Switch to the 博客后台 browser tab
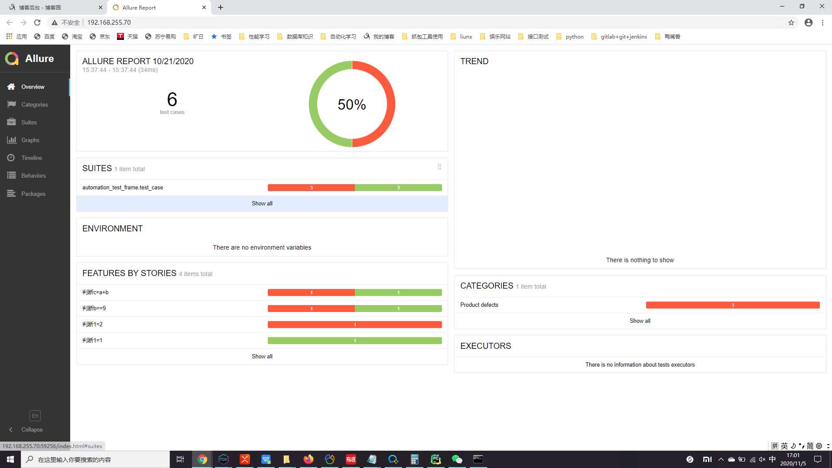832x468 pixels. click(53, 7)
